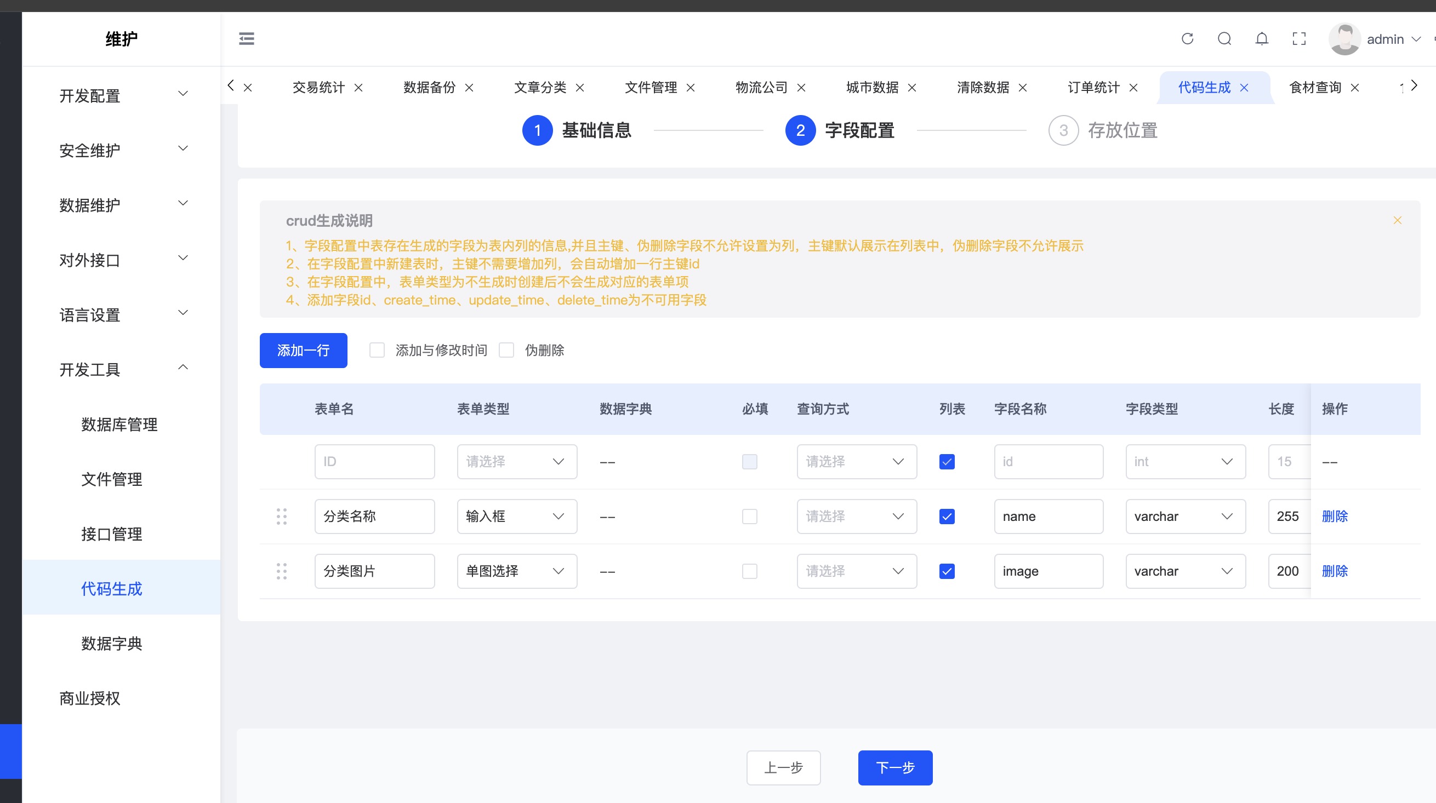Image resolution: width=1436 pixels, height=803 pixels.
Task: Close the 食材查询 tab
Action: point(1355,88)
